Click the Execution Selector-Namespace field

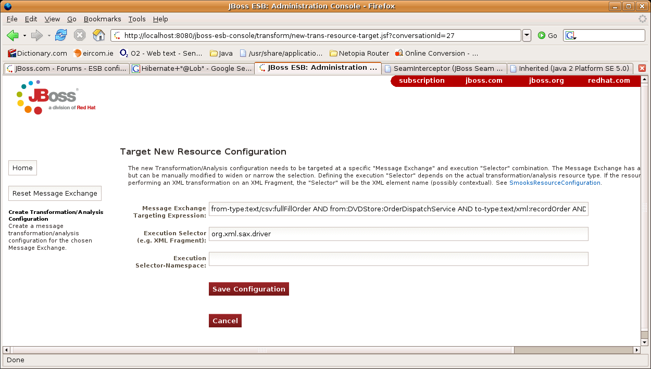pos(398,259)
